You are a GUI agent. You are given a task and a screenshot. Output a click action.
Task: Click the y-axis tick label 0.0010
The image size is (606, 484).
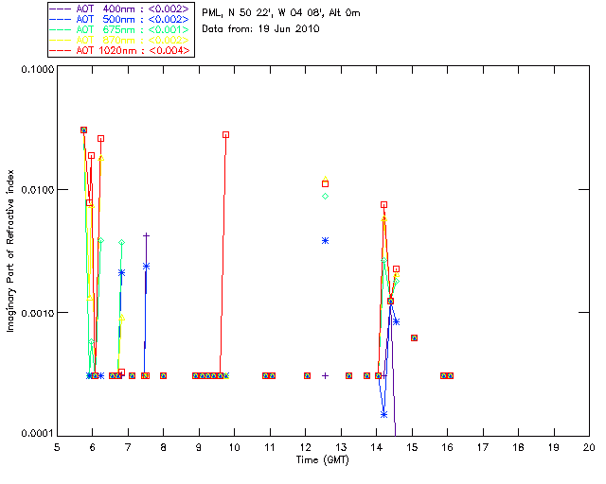click(38, 313)
